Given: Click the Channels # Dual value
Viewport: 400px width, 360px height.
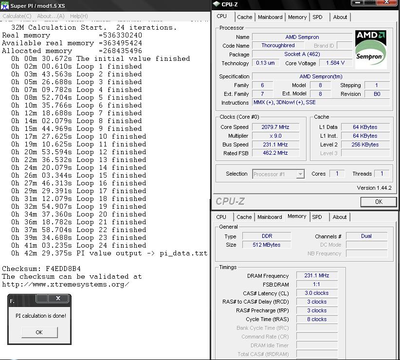Looking at the screenshot, I should coord(366,236).
